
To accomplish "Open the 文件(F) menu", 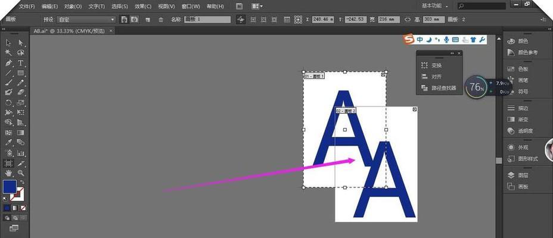I will point(27,7).
